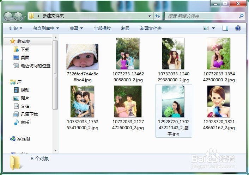This screenshot has width=249, height=175.
Task: Click the 音乐 note icon
Action: (16, 122)
